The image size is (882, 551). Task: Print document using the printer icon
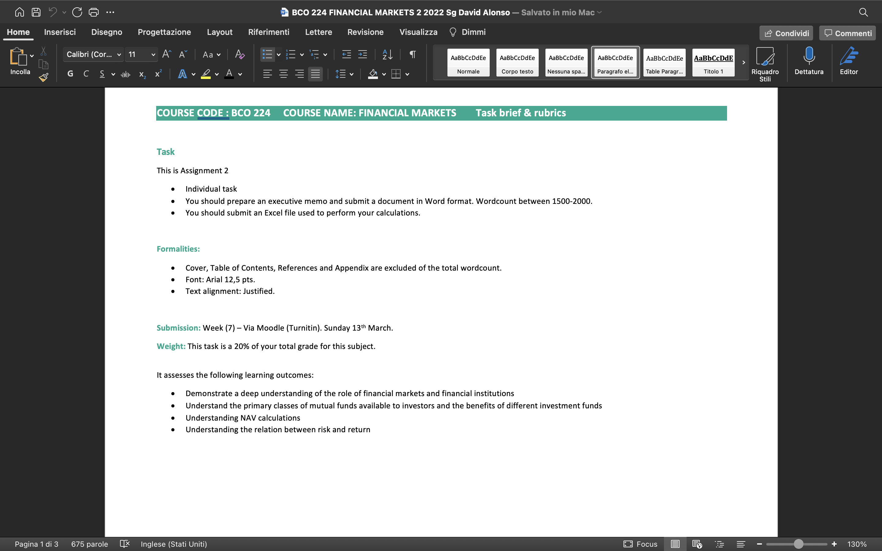[x=94, y=12]
